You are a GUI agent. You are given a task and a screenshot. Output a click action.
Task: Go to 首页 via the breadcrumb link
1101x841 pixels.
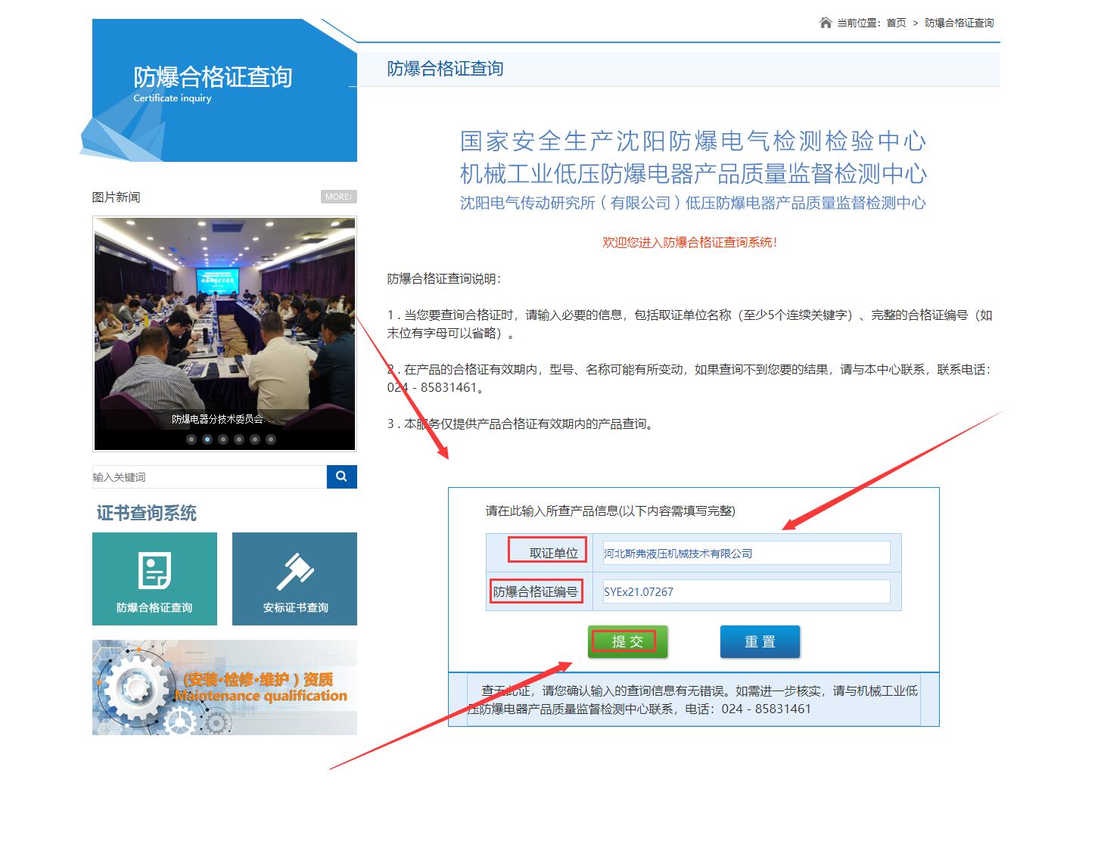(x=896, y=23)
